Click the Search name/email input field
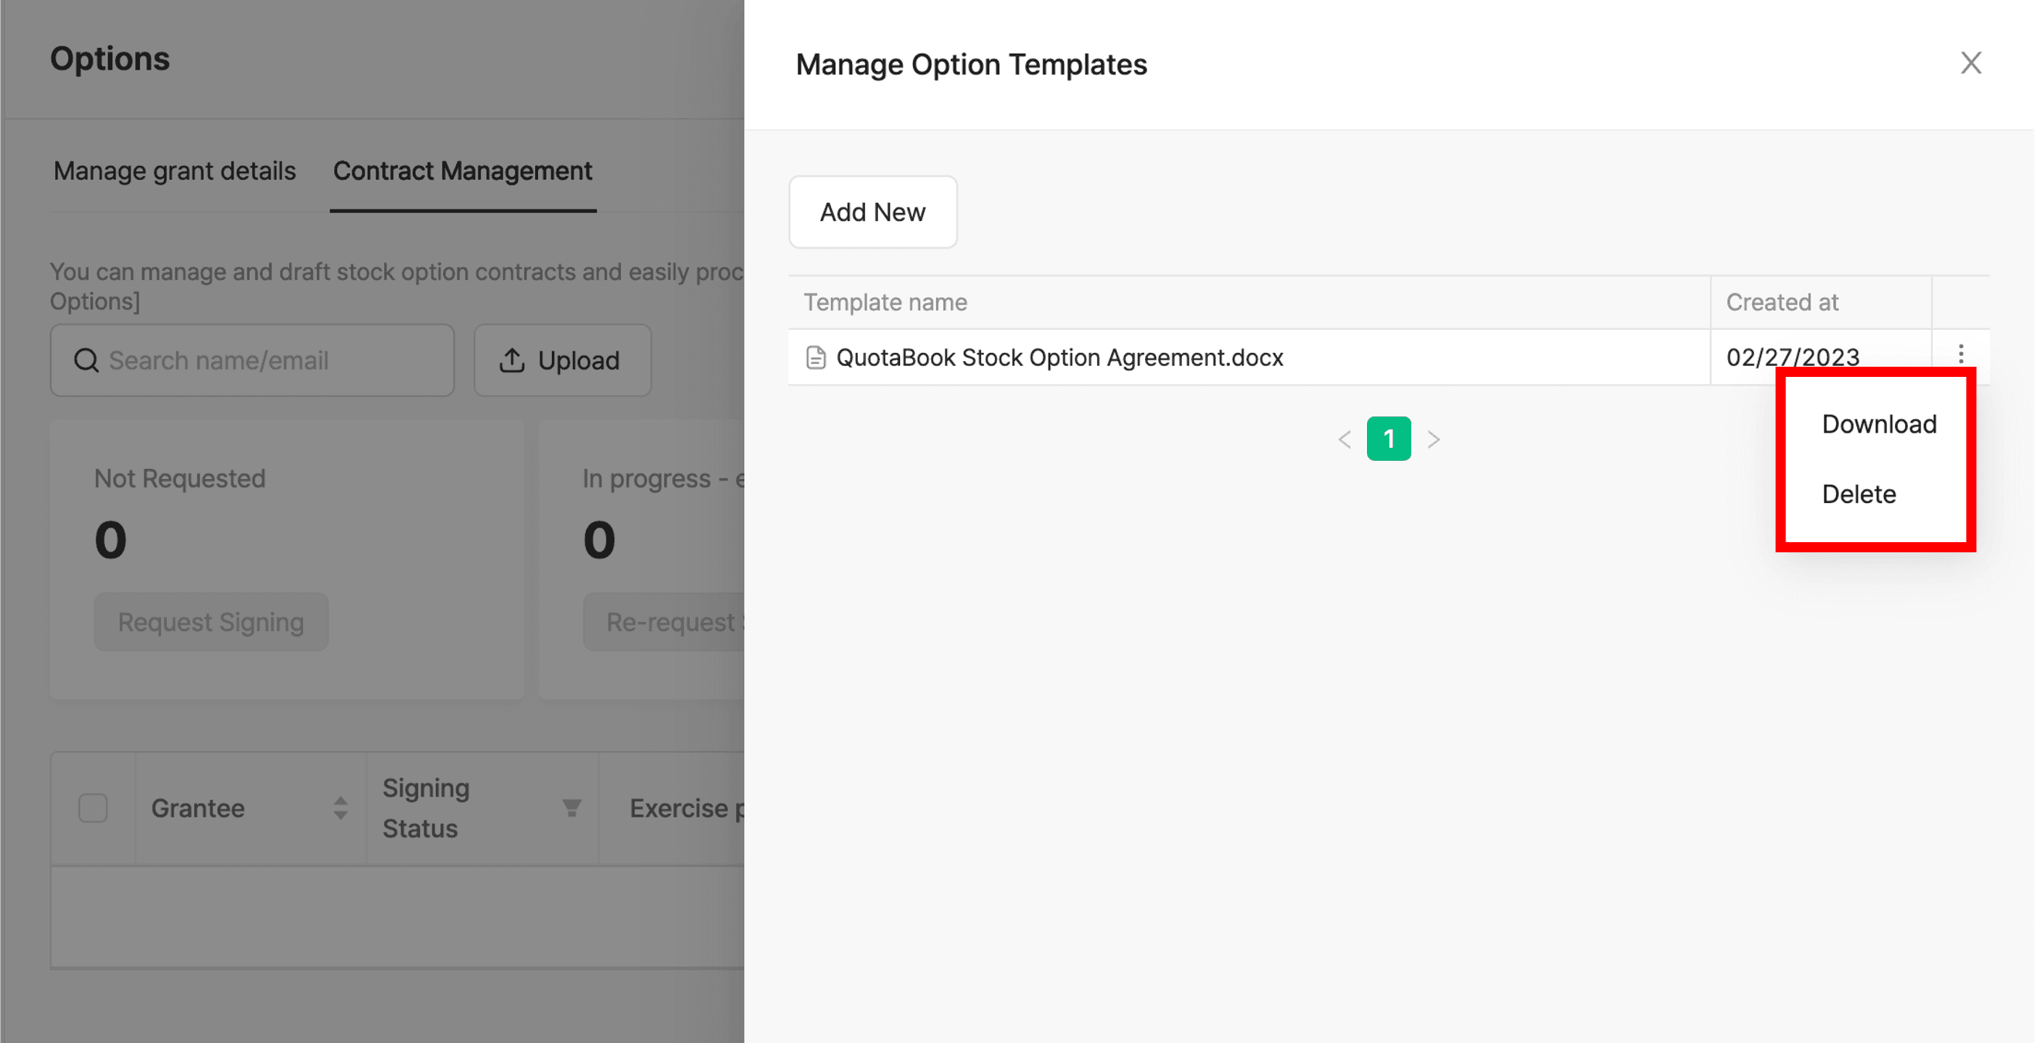Image resolution: width=2037 pixels, height=1043 pixels. (x=252, y=360)
